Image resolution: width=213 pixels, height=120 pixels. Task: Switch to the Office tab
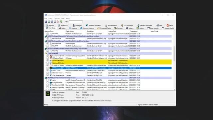tap(170, 25)
